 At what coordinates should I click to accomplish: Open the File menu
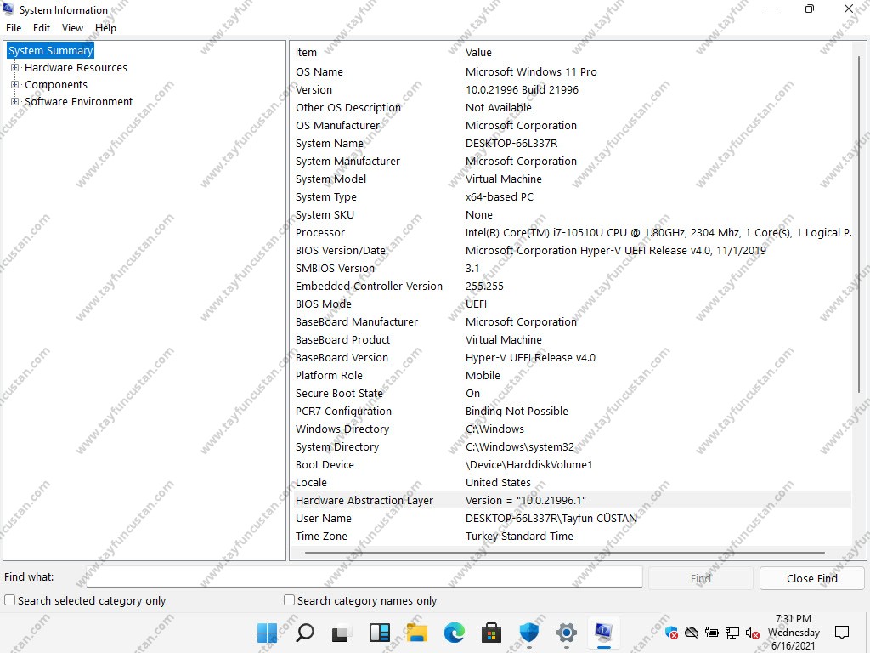point(14,28)
